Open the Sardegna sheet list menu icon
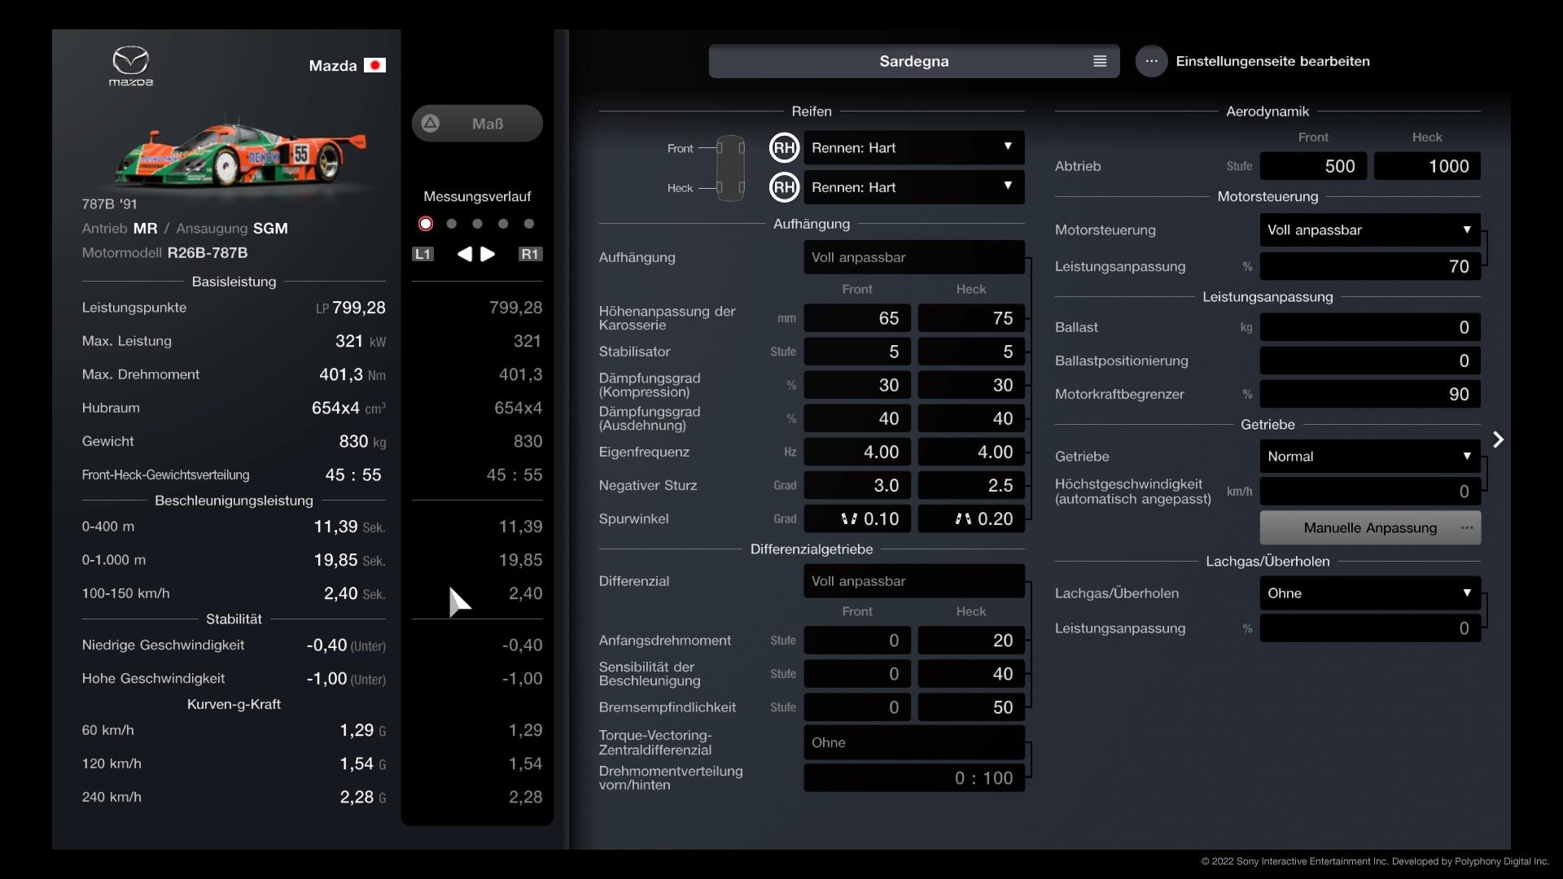This screenshot has width=1563, height=879. click(1099, 61)
